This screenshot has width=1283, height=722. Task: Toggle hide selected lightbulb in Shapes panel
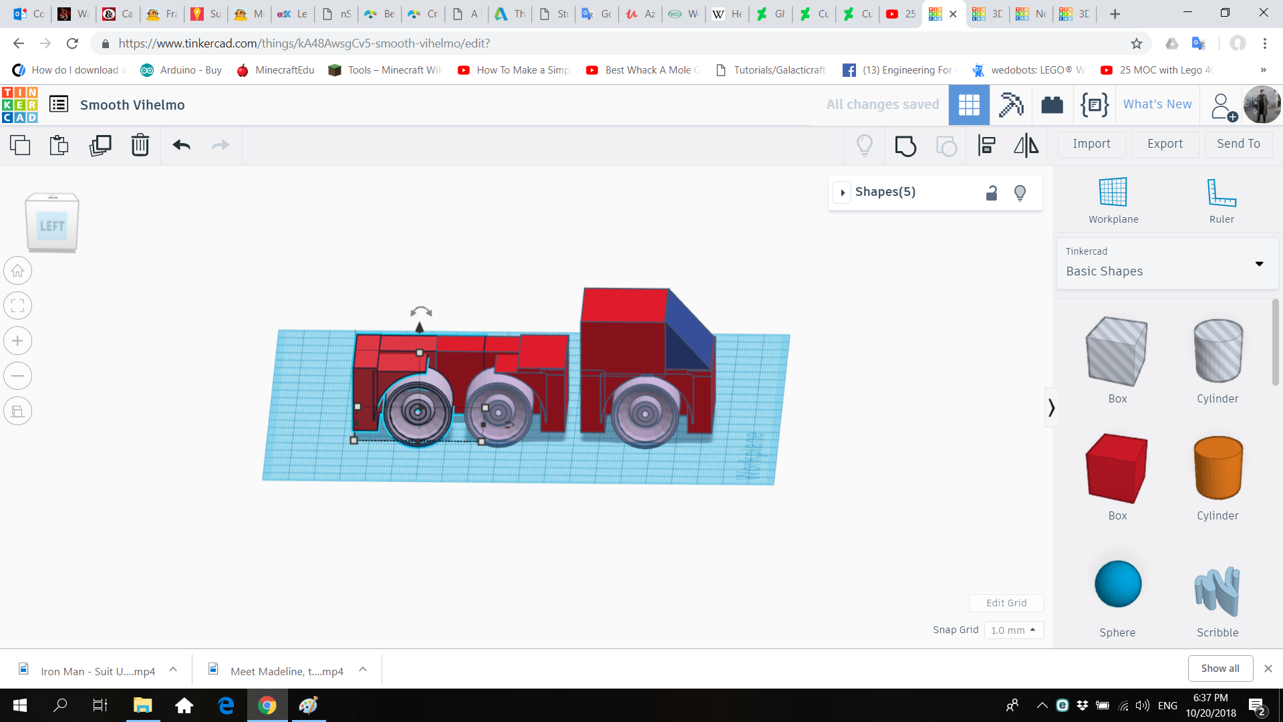tap(1020, 193)
